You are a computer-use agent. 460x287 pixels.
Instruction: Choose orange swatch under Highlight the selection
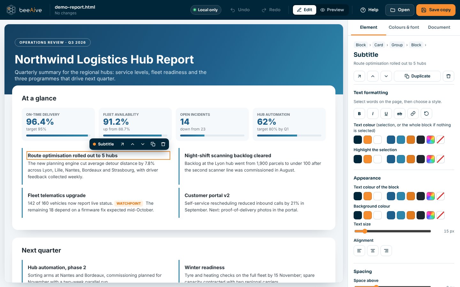click(x=368, y=159)
